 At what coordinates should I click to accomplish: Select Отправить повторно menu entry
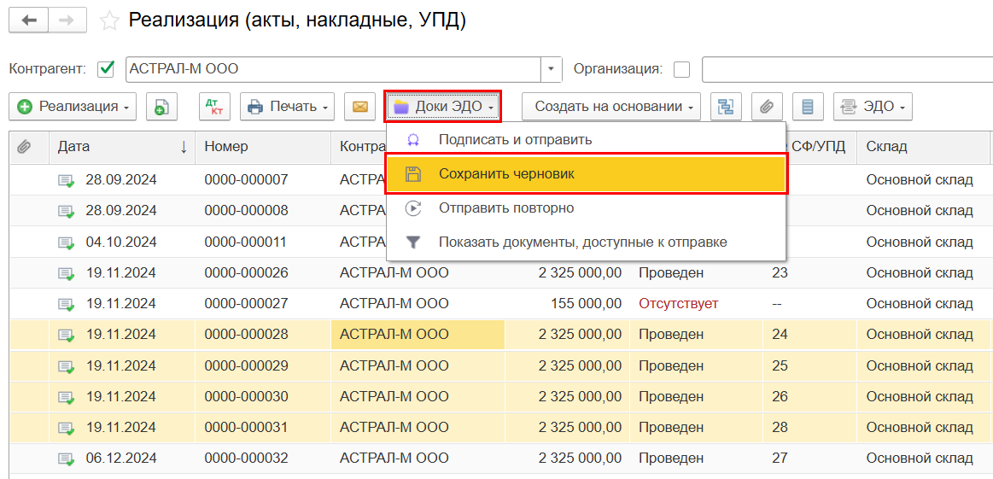[x=505, y=208]
